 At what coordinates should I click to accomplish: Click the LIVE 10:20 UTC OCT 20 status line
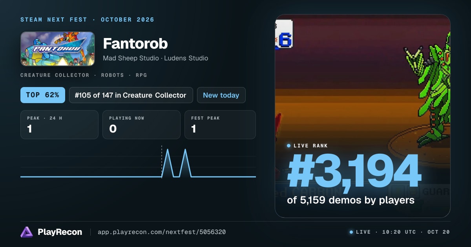click(x=400, y=232)
